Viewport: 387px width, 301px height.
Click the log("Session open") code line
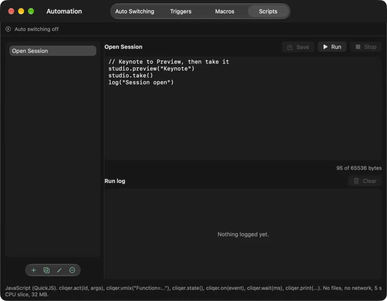[x=141, y=82]
